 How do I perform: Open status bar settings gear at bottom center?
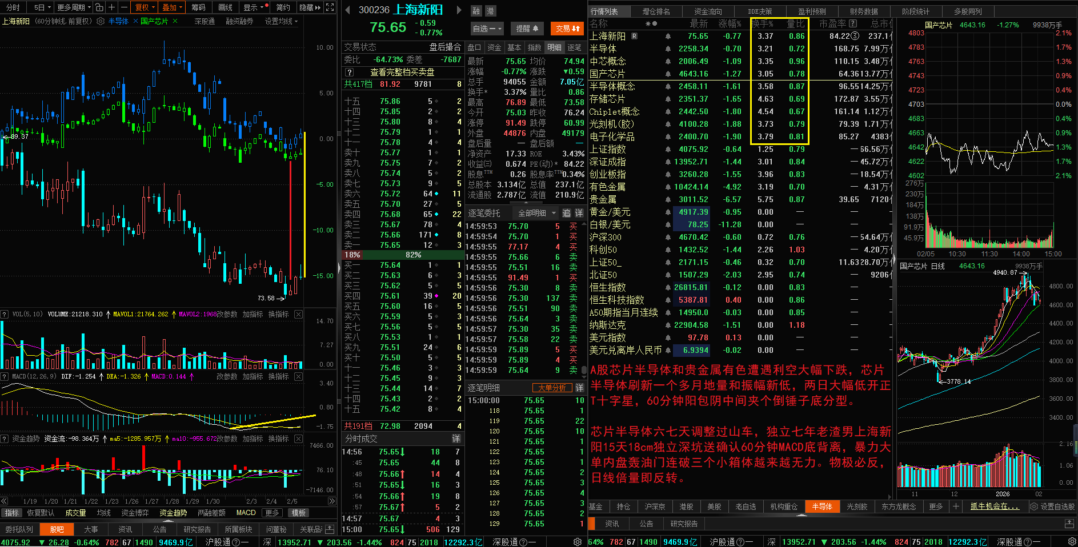tap(578, 542)
